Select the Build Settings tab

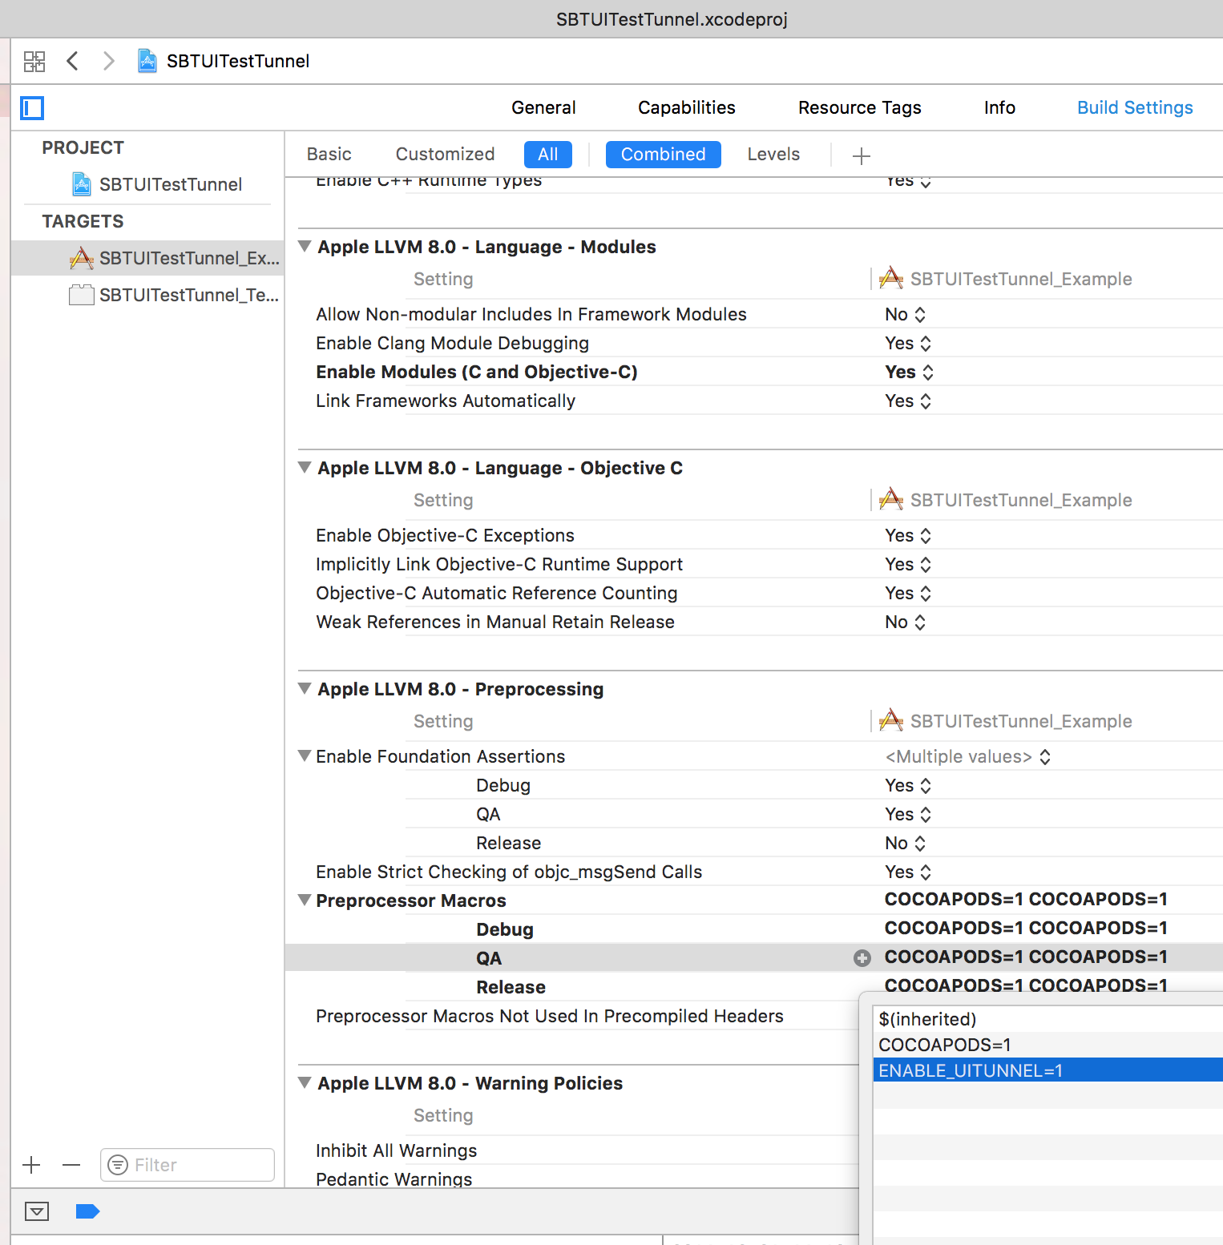(1135, 107)
